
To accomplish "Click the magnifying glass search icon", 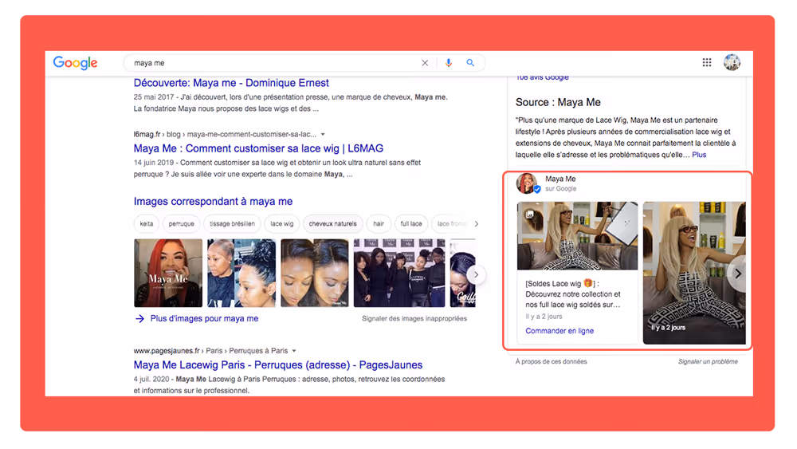I will [x=470, y=63].
